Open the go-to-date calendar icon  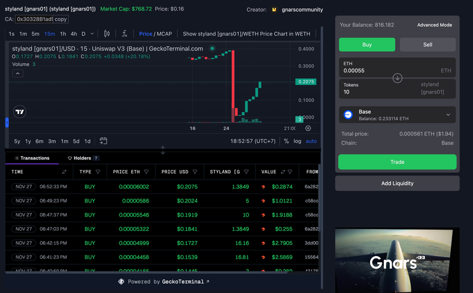103,141
